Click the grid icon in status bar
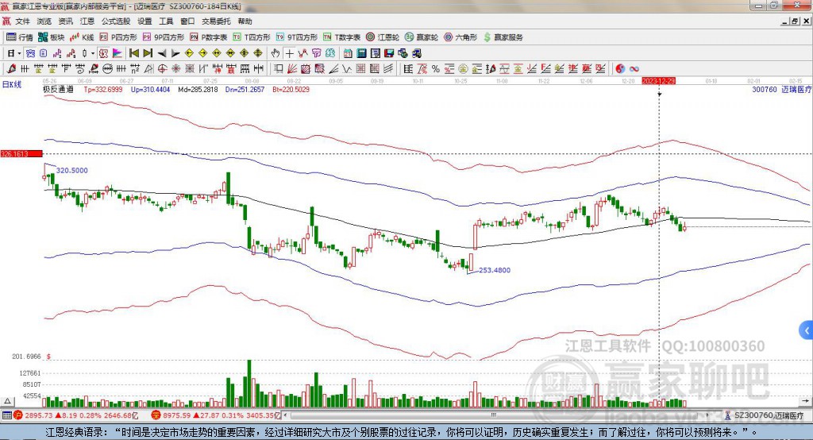The image size is (813, 440). 6,415
